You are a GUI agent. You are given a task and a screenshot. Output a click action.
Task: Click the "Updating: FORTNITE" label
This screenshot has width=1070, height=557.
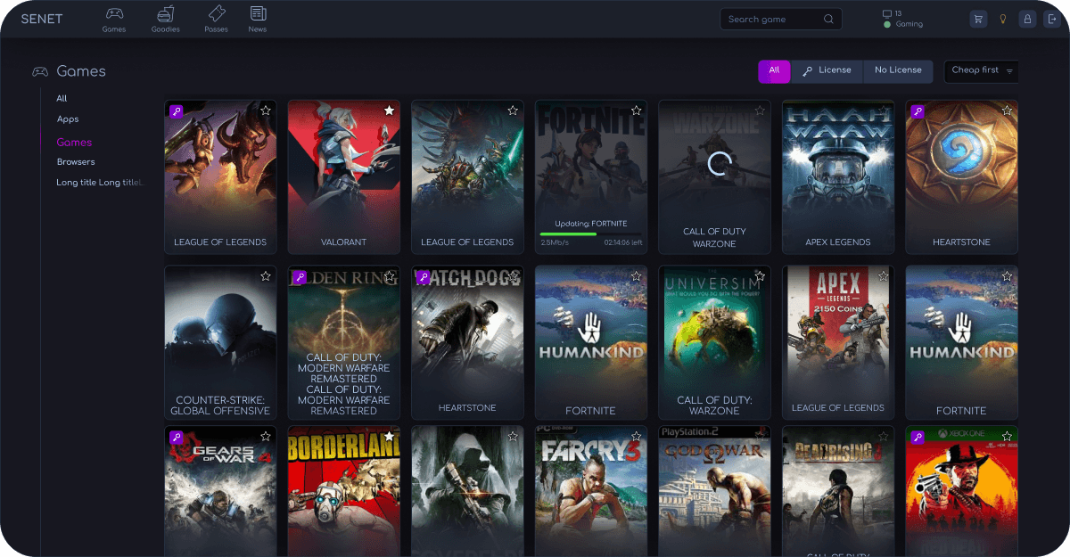[x=590, y=223]
